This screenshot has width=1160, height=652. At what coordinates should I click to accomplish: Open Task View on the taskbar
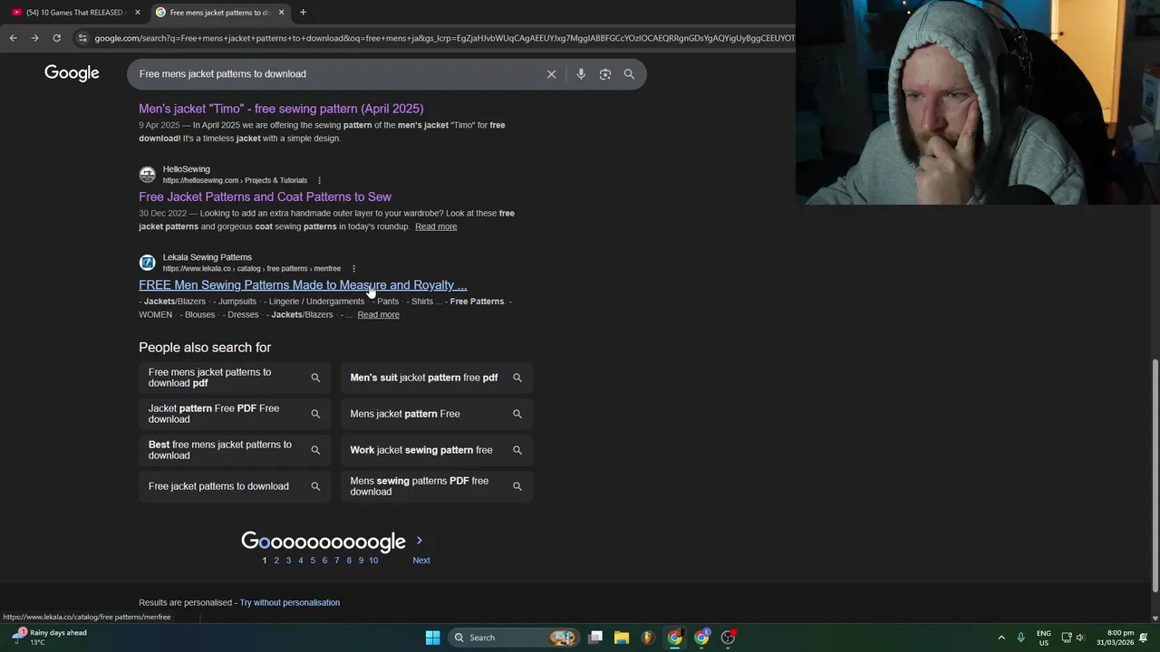tap(595, 638)
